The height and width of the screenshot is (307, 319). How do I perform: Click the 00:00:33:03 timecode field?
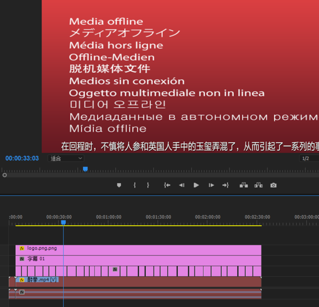[x=22, y=158]
